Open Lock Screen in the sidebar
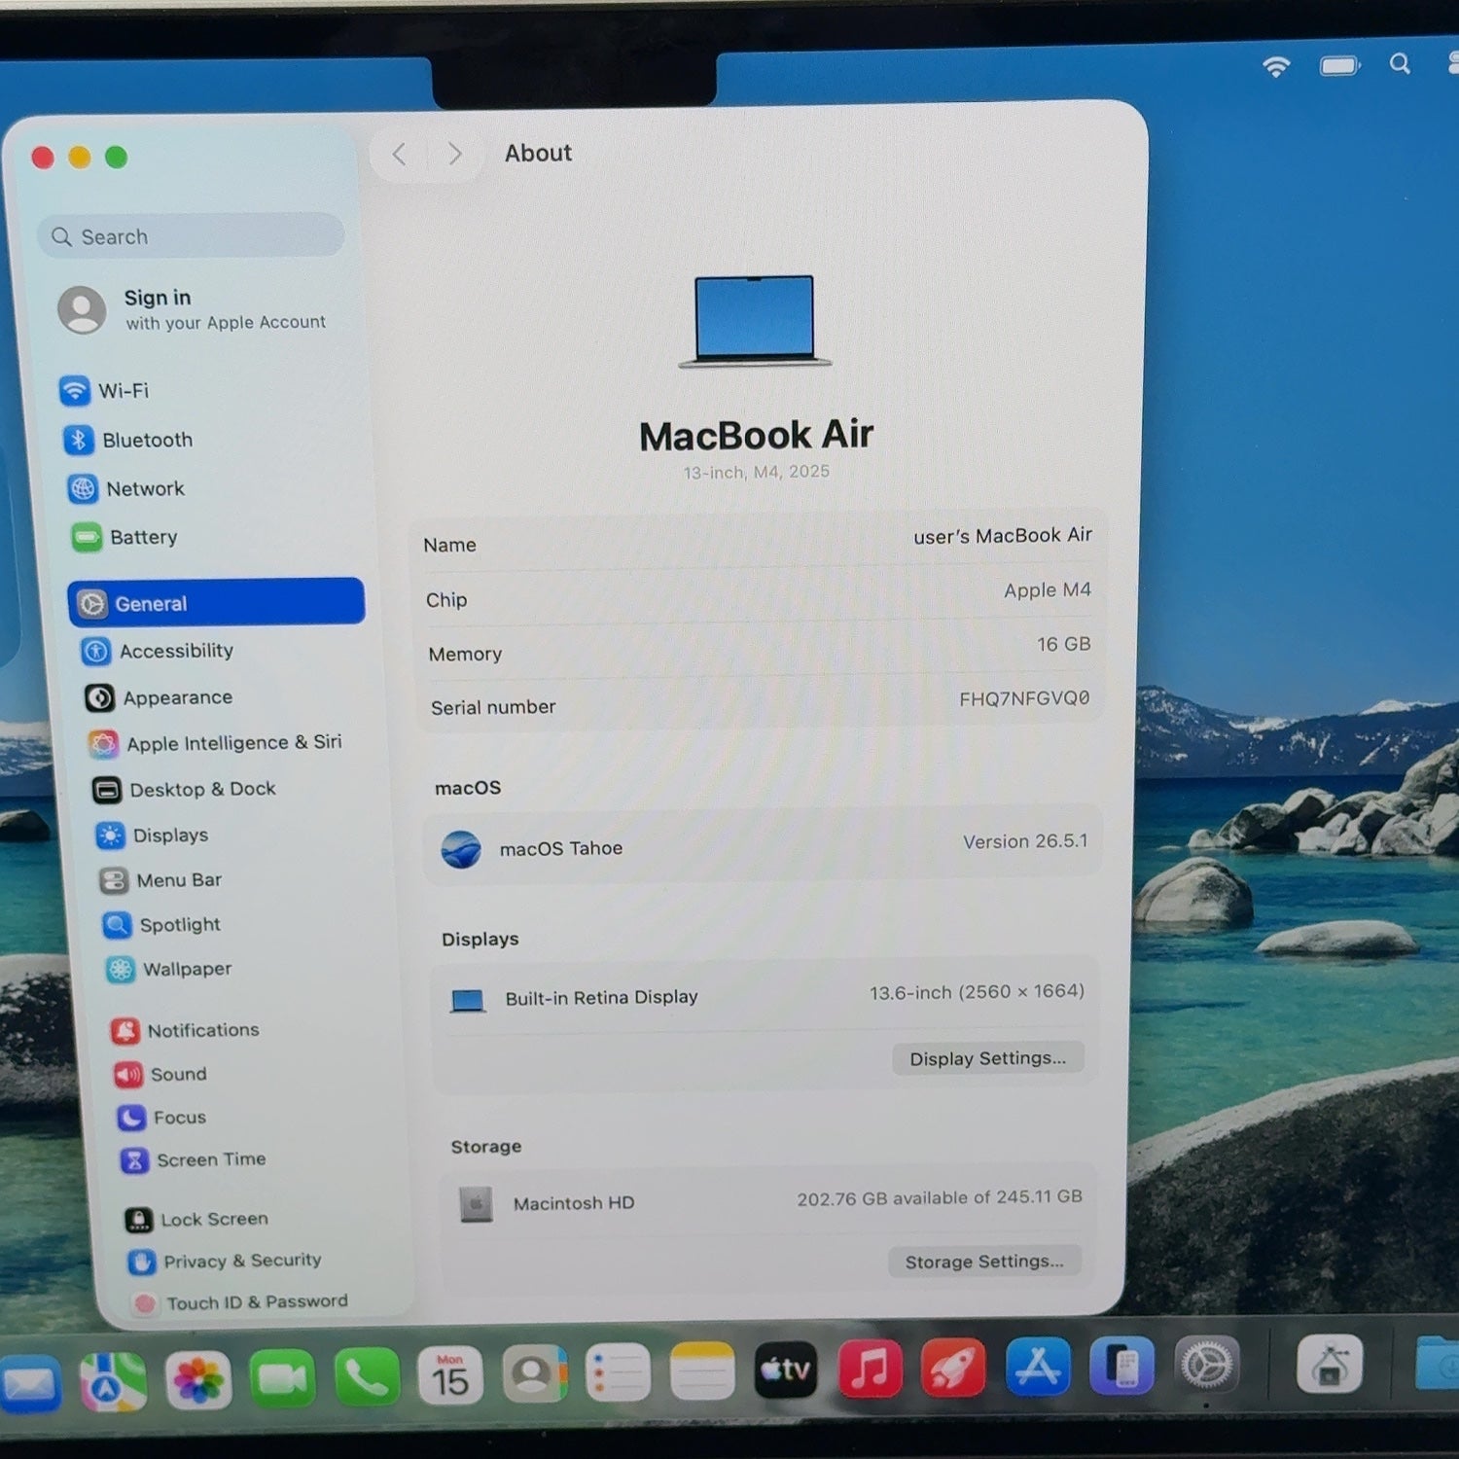Screen dimensions: 1459x1459 tap(196, 1219)
